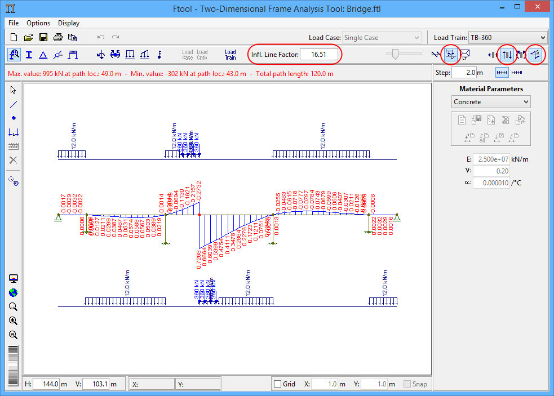Screen dimensions: 554x396
Task: Expand the Concrete material dropdown
Action: coord(491,102)
